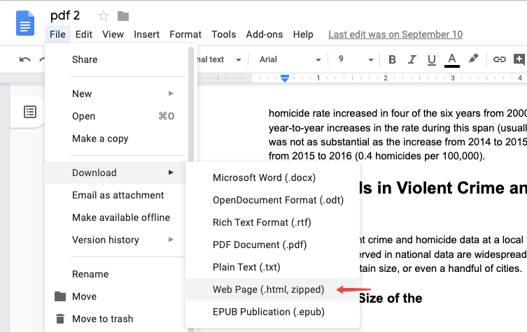Toggle bold formatting
Viewport: 527px width, 332px height.
[393, 59]
